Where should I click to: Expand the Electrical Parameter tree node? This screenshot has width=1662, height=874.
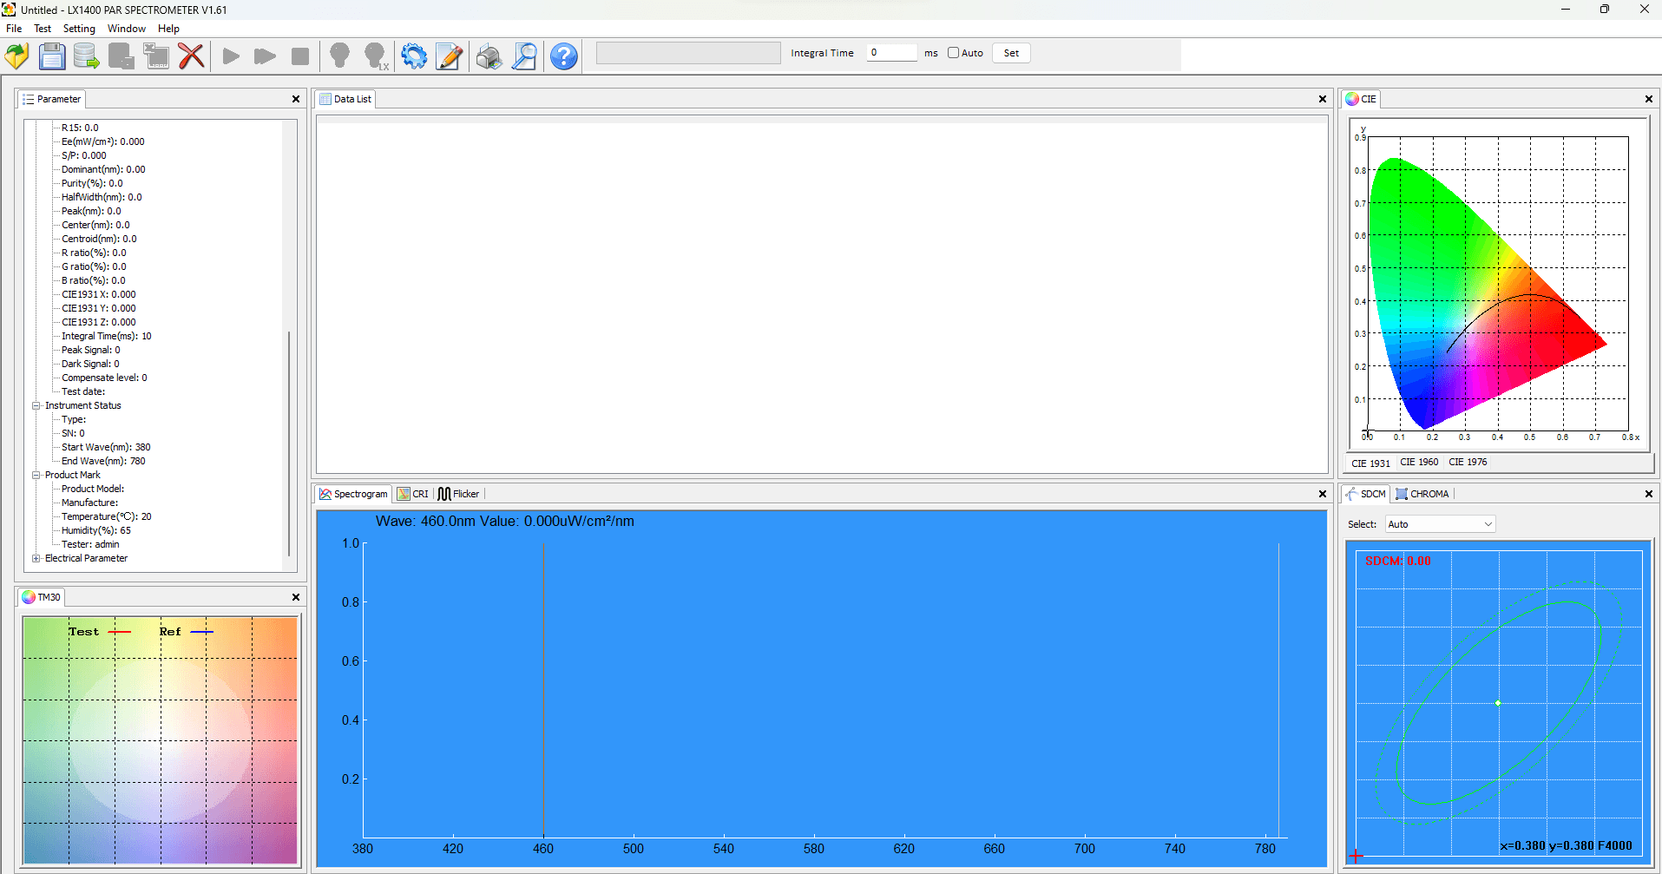[x=36, y=558]
